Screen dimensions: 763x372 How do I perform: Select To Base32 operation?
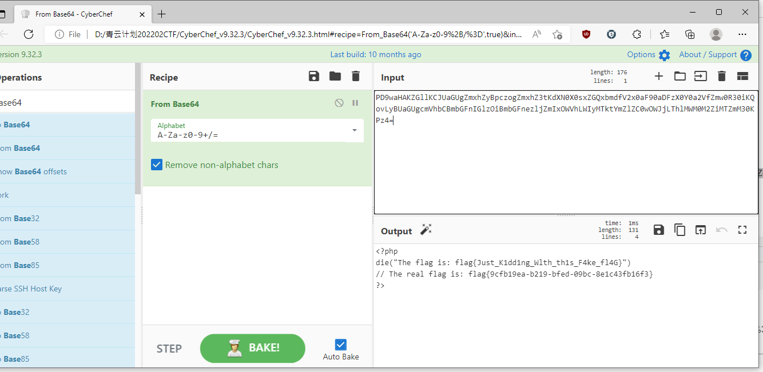pyautogui.click(x=67, y=312)
